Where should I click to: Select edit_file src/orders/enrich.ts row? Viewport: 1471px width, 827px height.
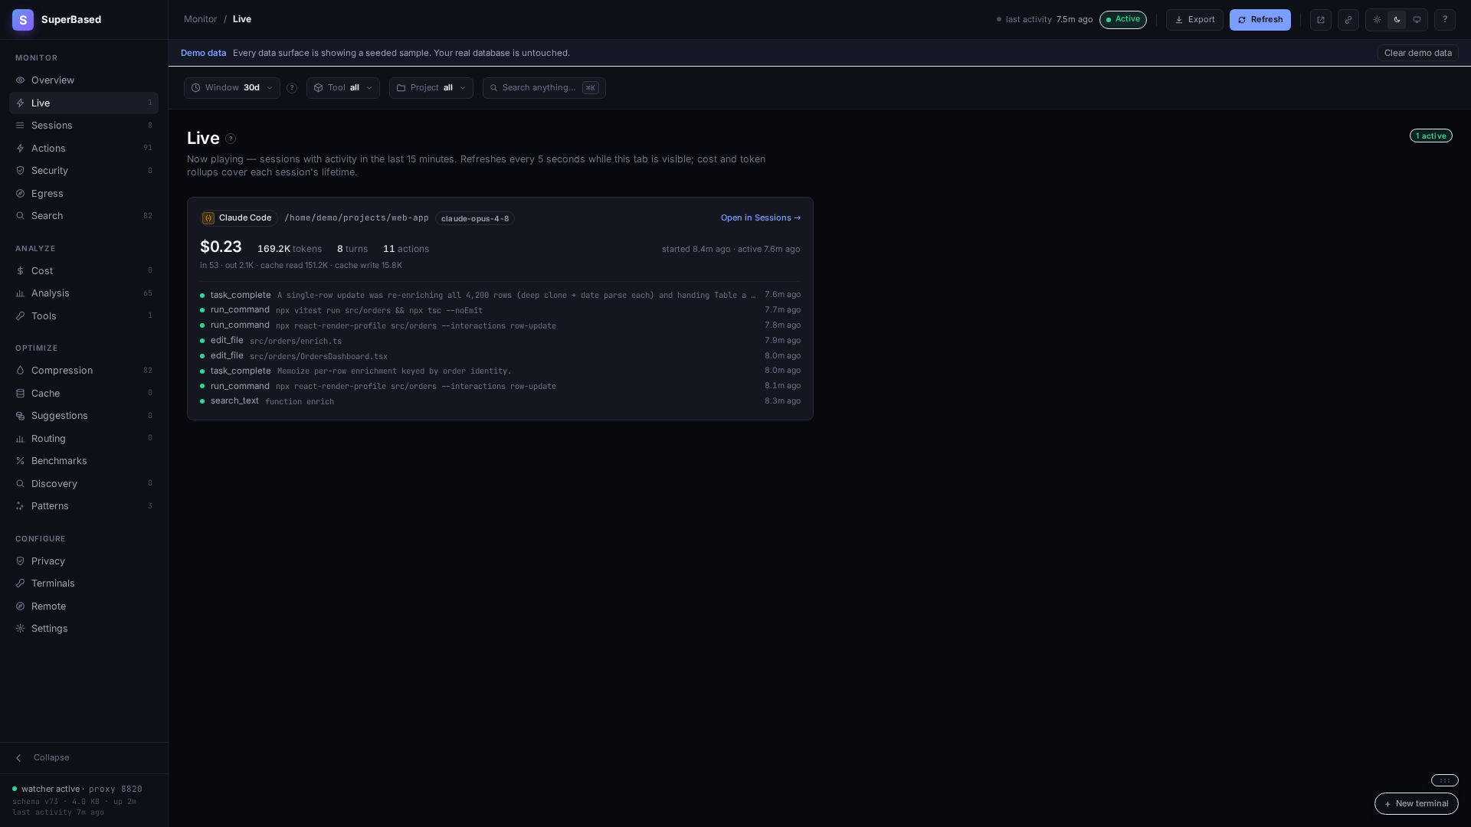tap(500, 341)
